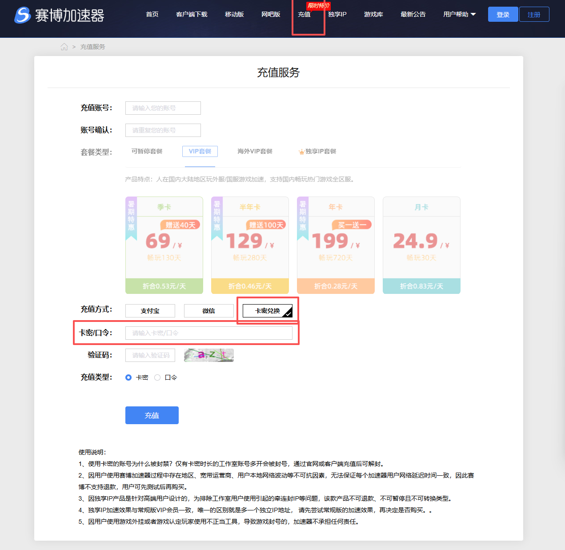
Task: Click the home breadcrumb icon
Action: click(x=64, y=47)
